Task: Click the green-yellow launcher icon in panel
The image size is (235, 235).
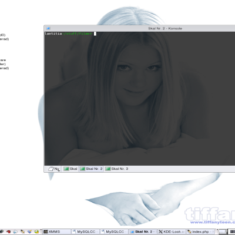Action: click(x=36, y=231)
